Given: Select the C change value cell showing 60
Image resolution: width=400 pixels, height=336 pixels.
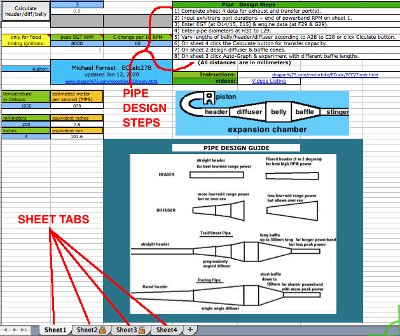Looking at the screenshot, I should pos(138,43).
